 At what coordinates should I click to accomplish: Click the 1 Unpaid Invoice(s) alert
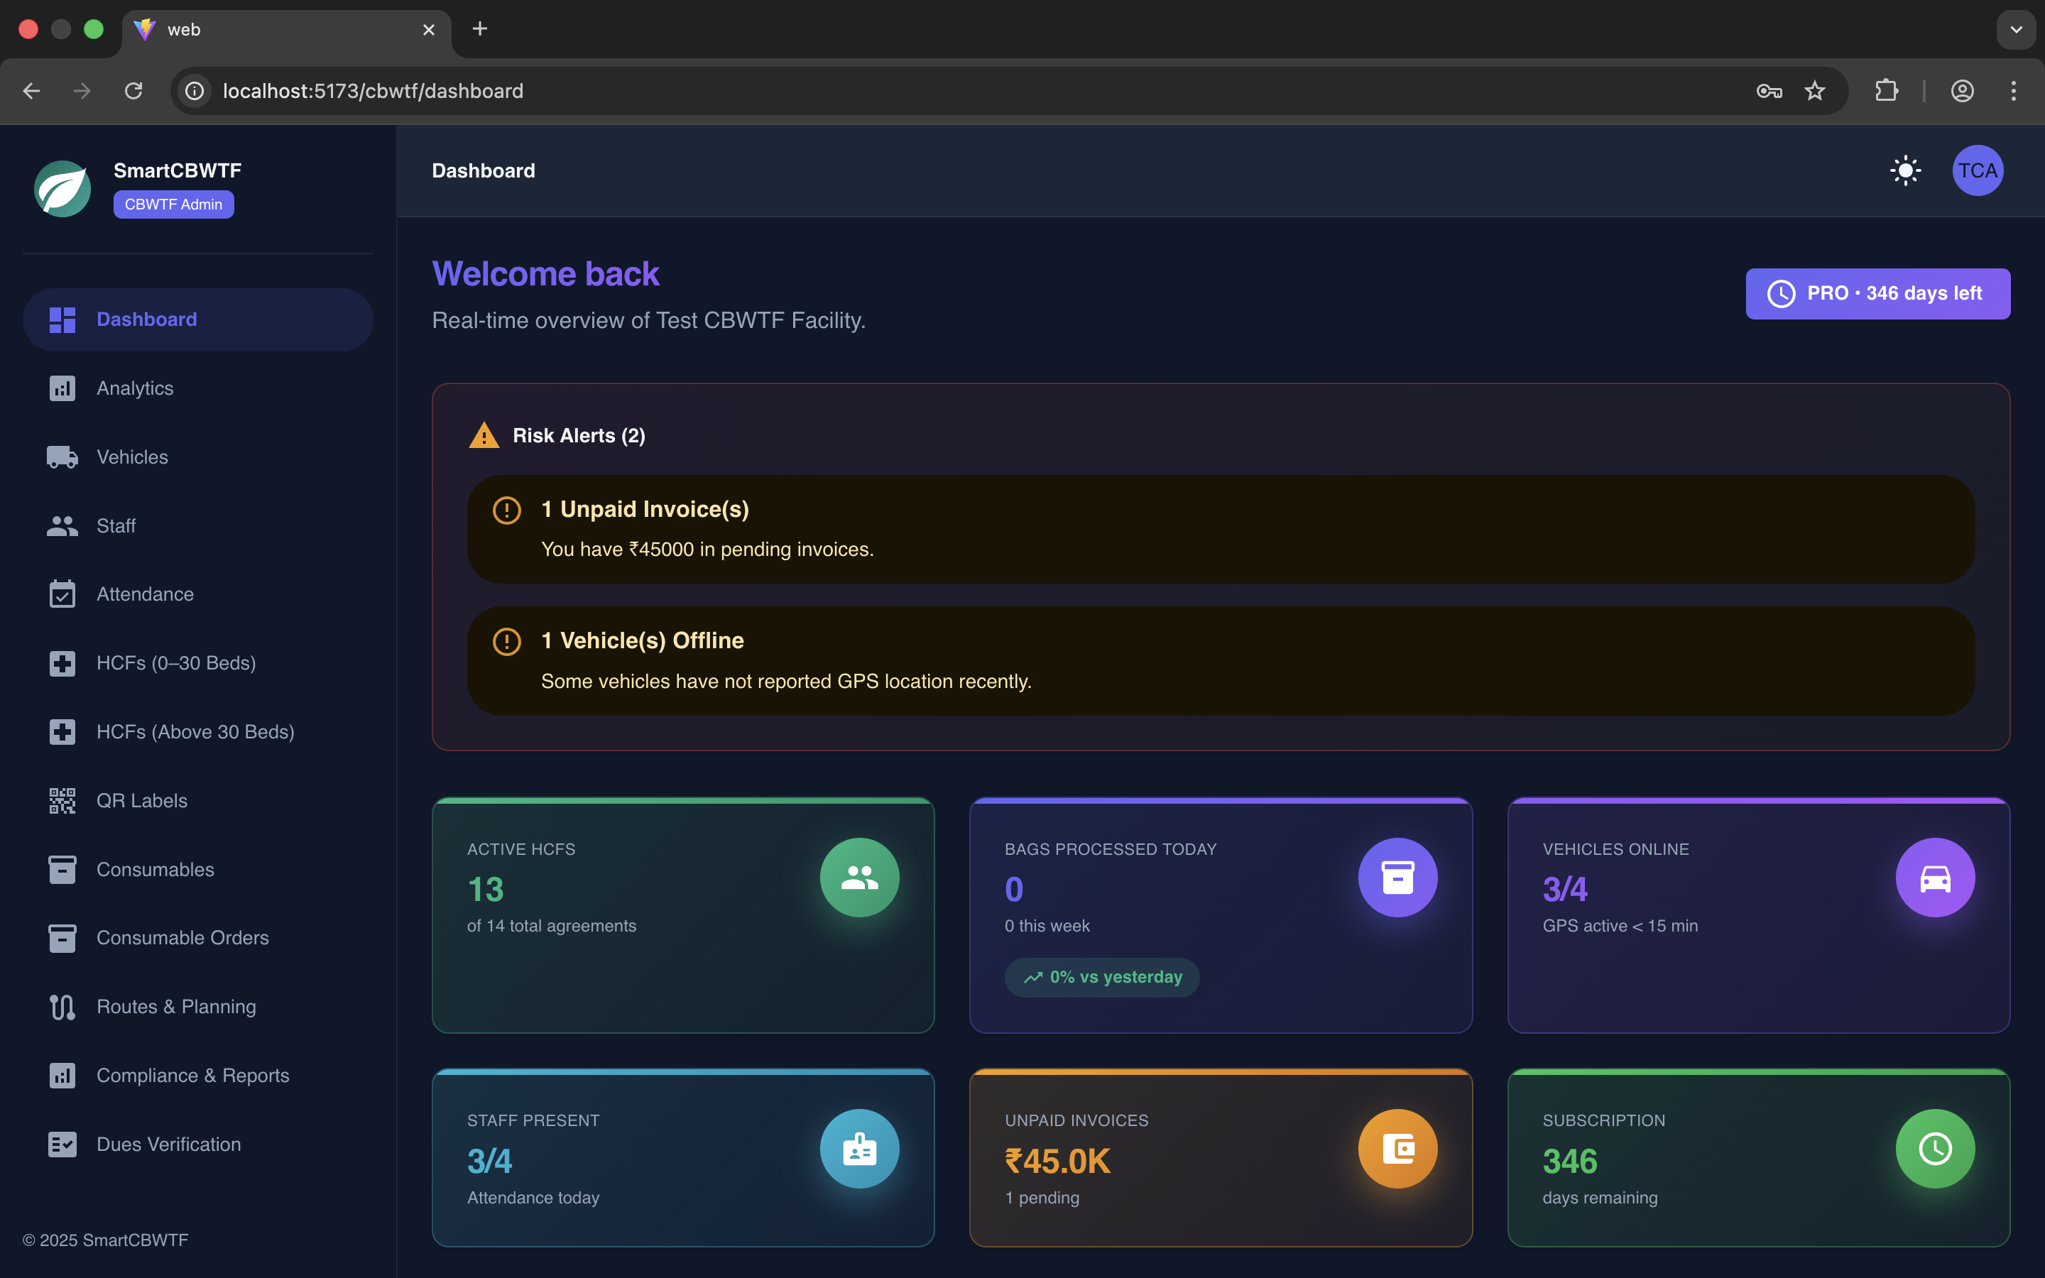(1220, 529)
